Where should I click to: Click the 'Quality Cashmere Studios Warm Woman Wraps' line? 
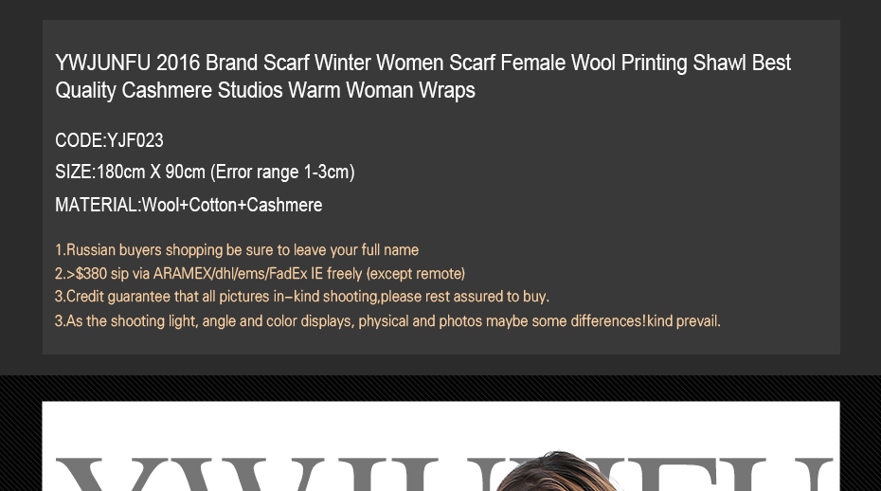[x=265, y=91]
